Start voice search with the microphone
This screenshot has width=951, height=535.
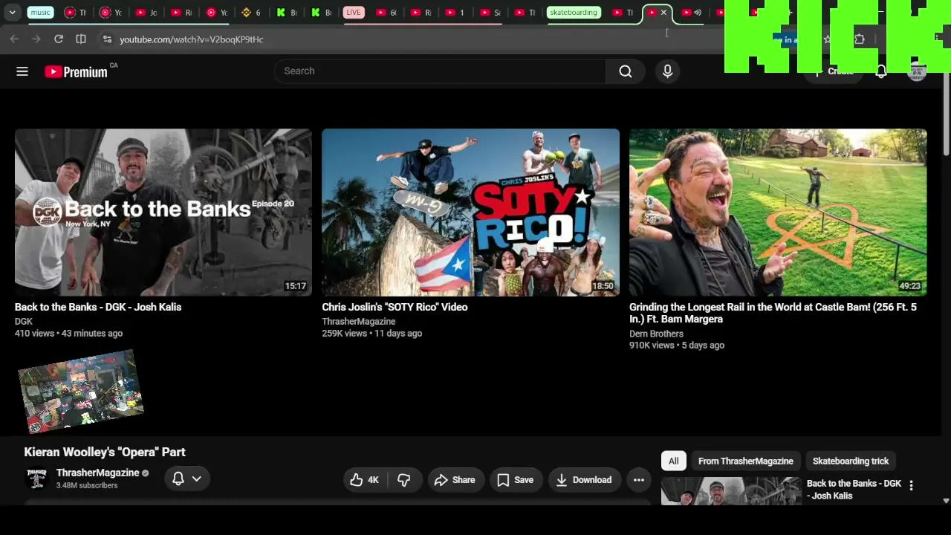(x=667, y=71)
